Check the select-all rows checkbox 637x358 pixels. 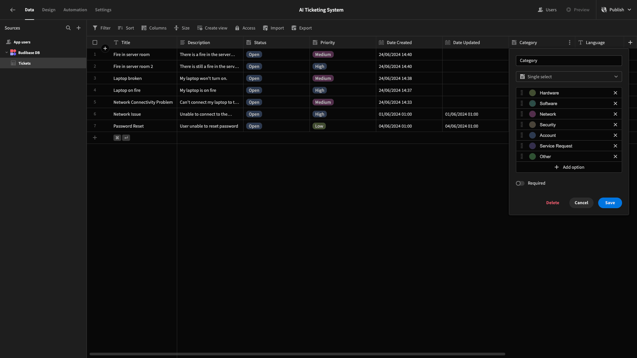pos(95,42)
